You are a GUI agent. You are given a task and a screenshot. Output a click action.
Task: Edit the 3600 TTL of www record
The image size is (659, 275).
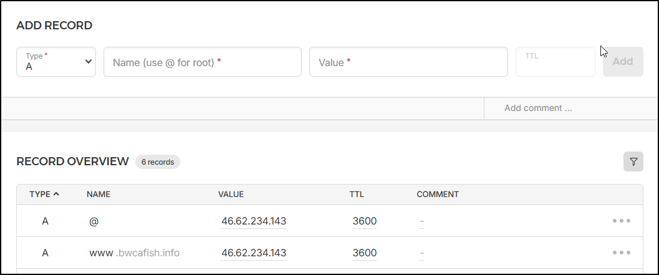coord(364,253)
